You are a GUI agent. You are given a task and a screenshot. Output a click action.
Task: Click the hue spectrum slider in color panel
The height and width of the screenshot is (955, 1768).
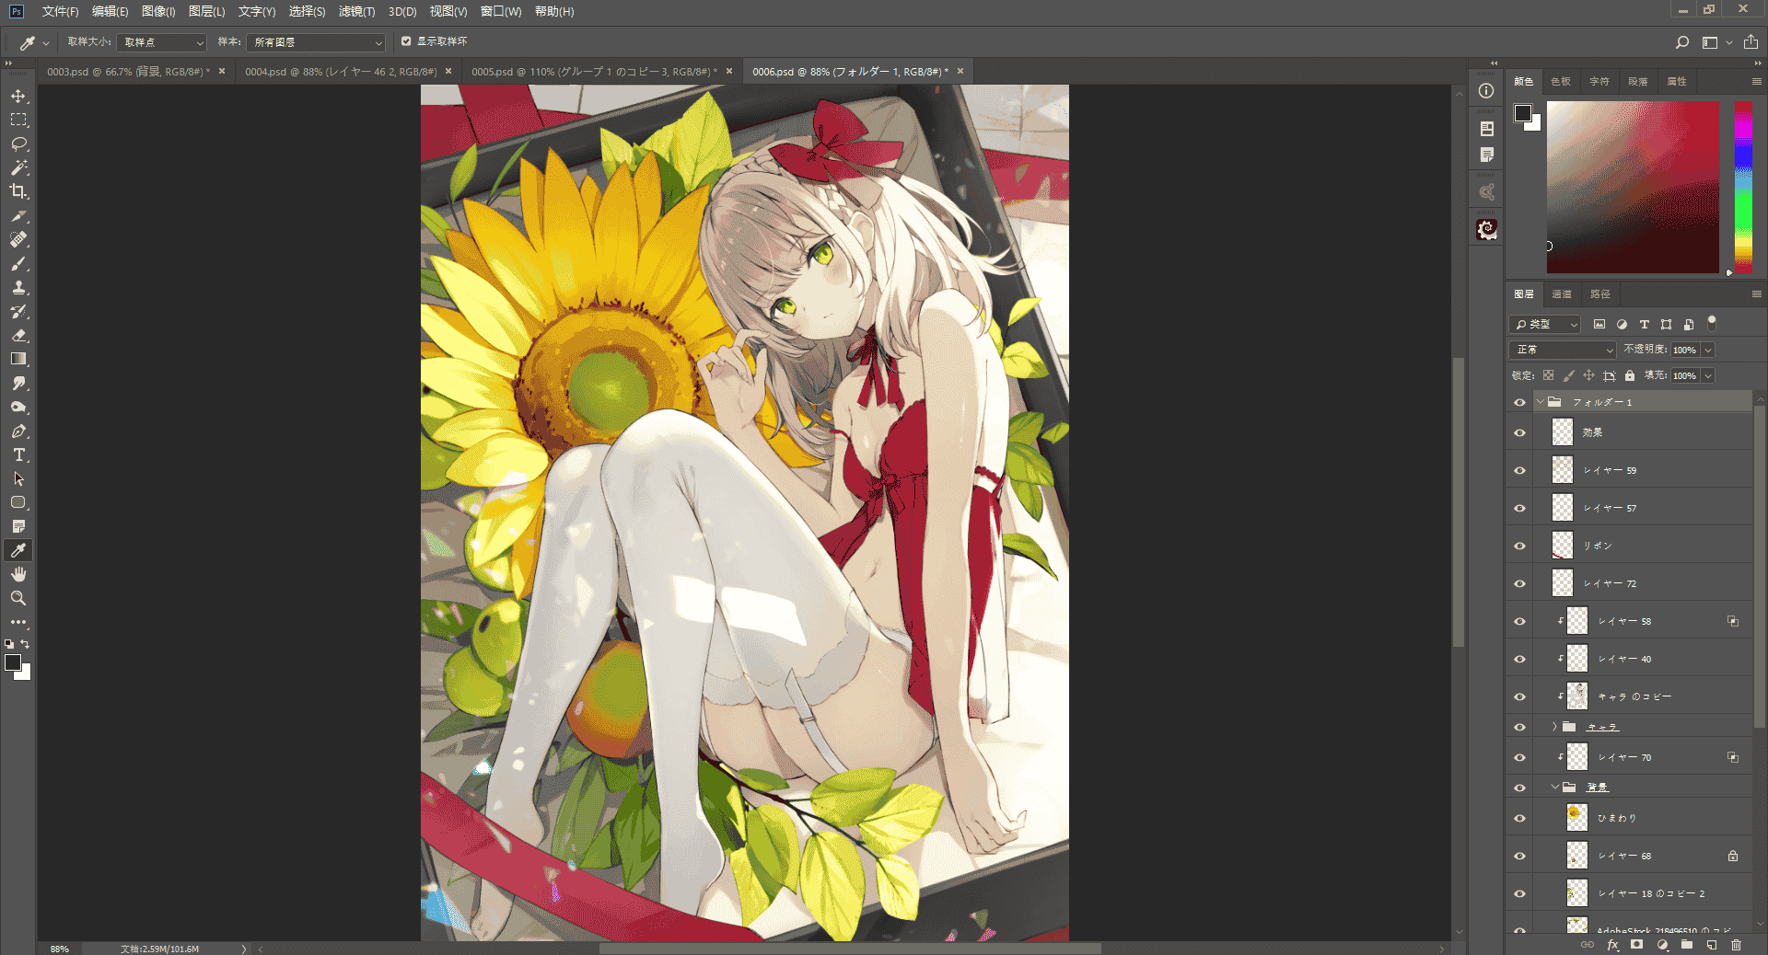pyautogui.click(x=1743, y=187)
